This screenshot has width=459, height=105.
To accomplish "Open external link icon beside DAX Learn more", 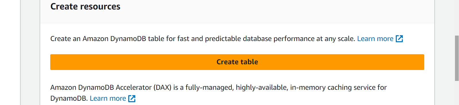I will pos(132,99).
